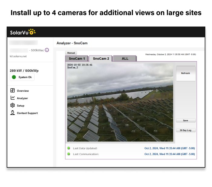Open the Overview grid icon in the sidebar

click(12, 90)
